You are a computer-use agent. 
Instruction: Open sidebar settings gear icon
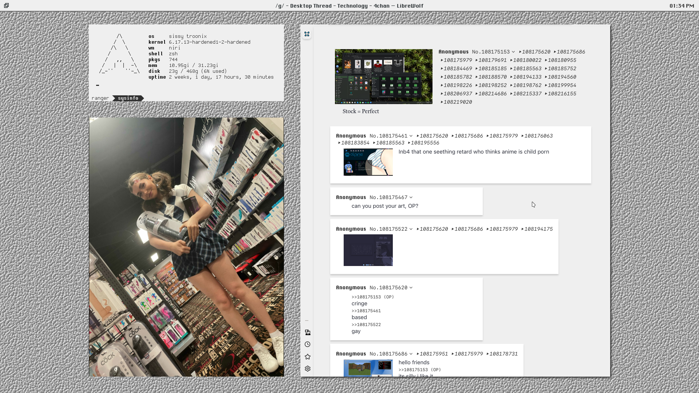(308, 369)
